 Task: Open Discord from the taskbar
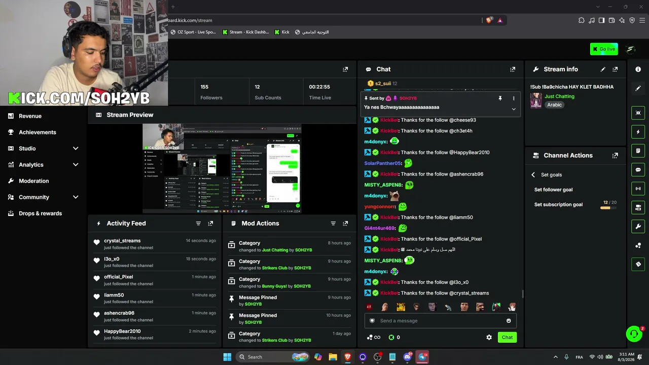click(407, 357)
